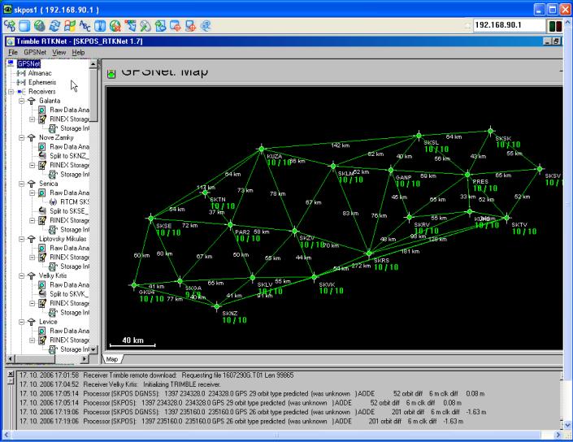Click the 17:01:58 remote download log entry
The width and height of the screenshot is (573, 442).
coord(156,375)
